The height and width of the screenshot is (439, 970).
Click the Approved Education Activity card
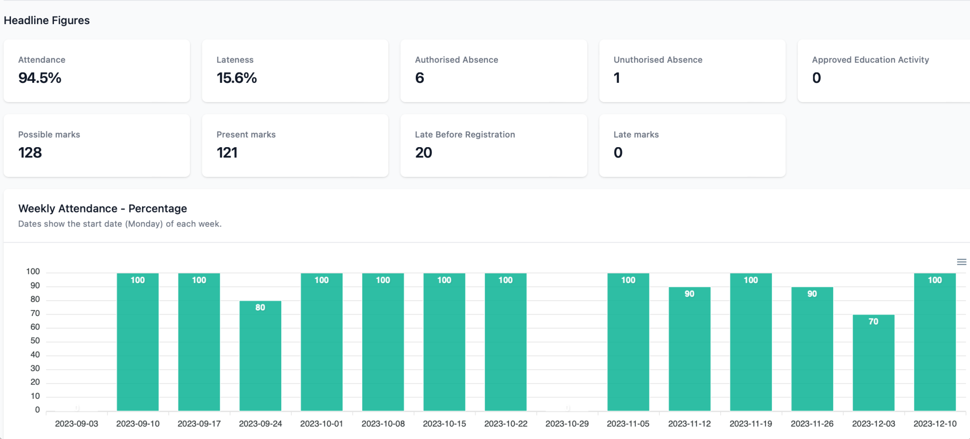coord(883,70)
